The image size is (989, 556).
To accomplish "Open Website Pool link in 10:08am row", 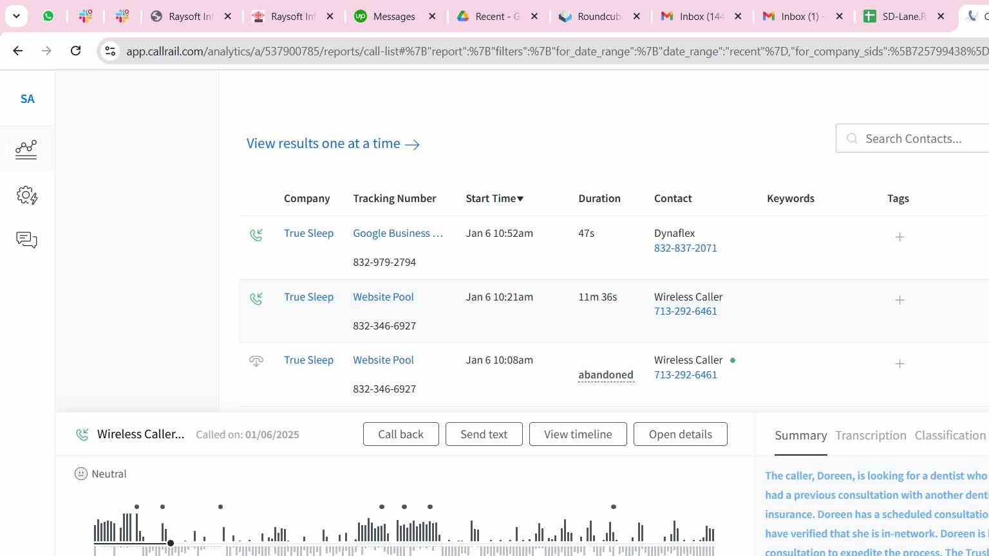I will 383,360.
